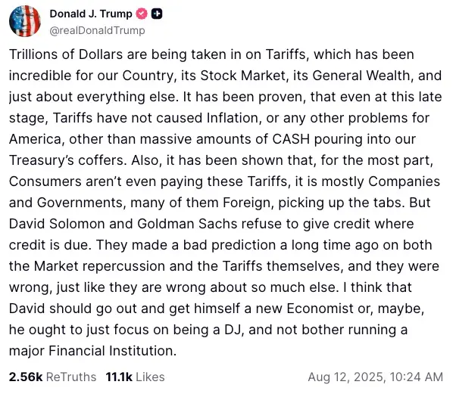Click the Likes label
This screenshot has width=456, height=394.
click(151, 376)
